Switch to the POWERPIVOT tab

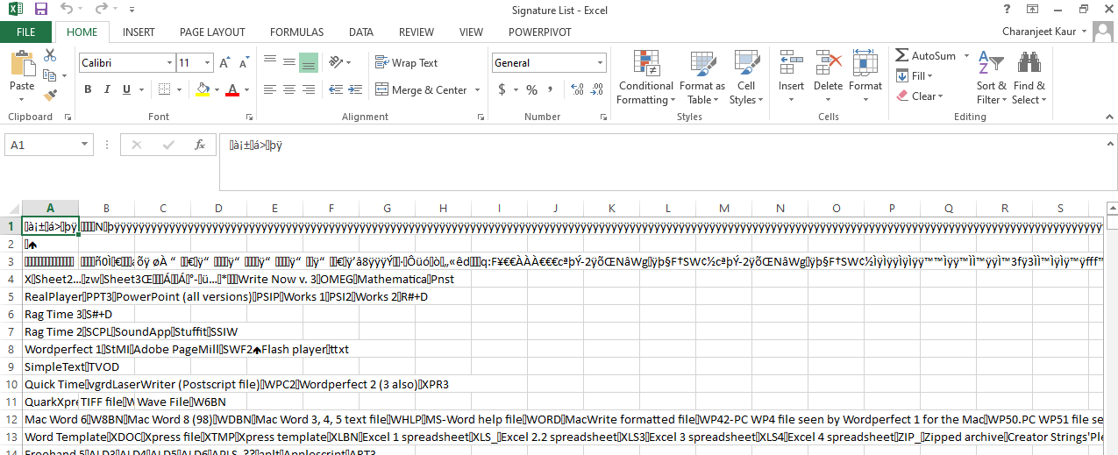click(x=538, y=32)
